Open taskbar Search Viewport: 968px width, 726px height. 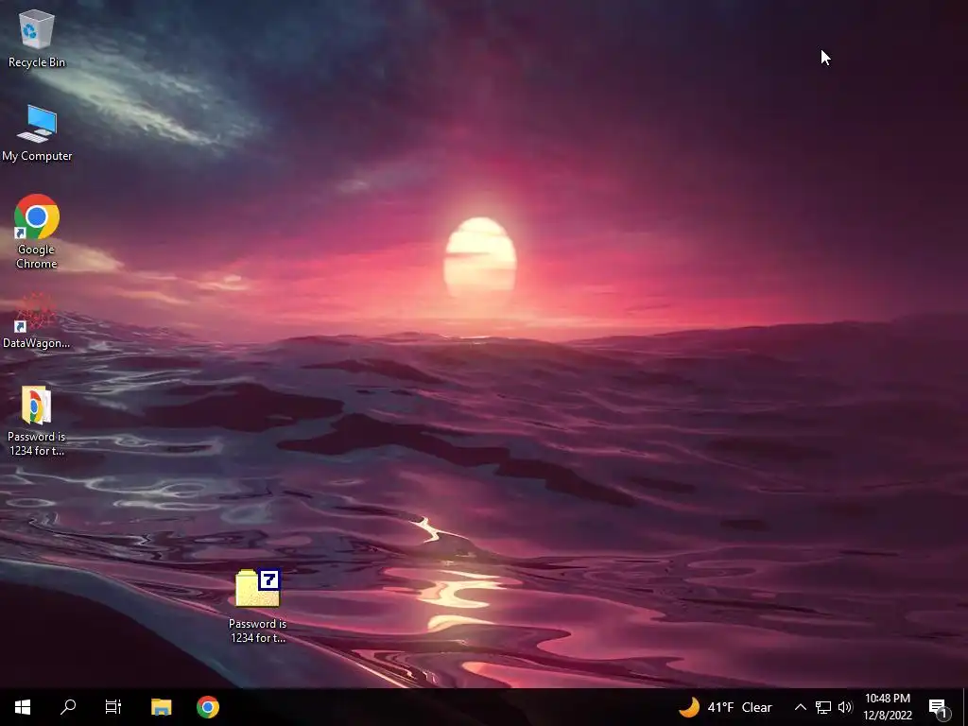click(x=68, y=707)
